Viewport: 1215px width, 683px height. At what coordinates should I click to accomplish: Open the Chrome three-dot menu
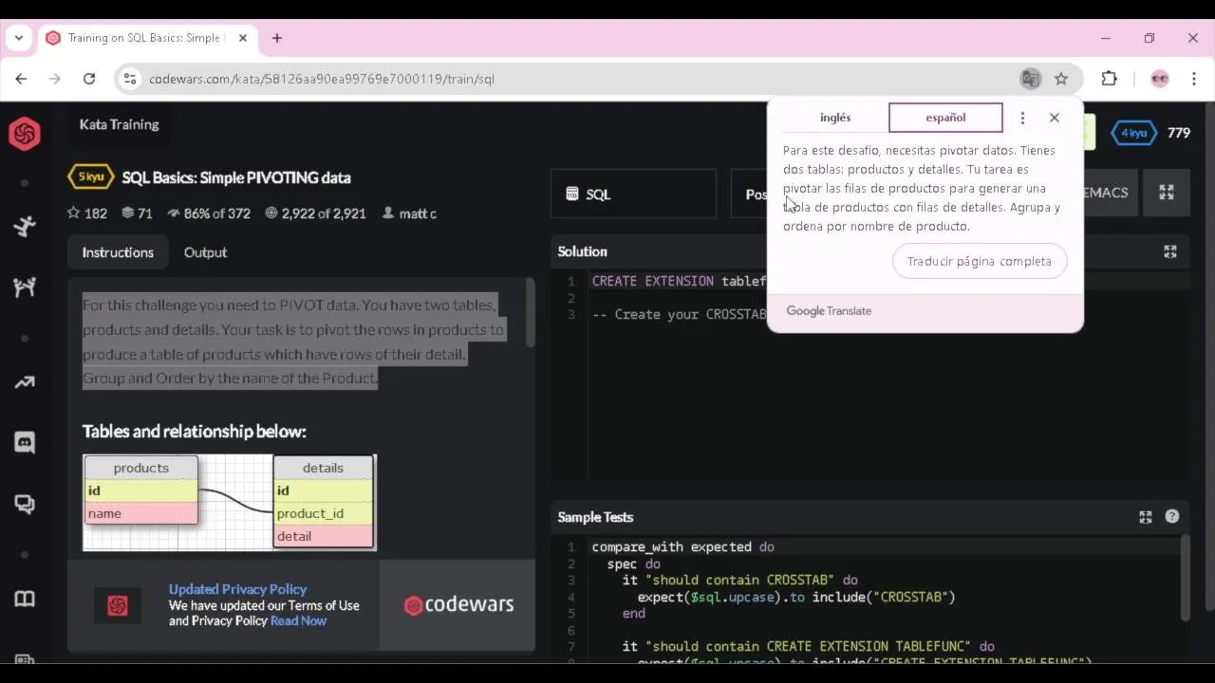point(1194,79)
